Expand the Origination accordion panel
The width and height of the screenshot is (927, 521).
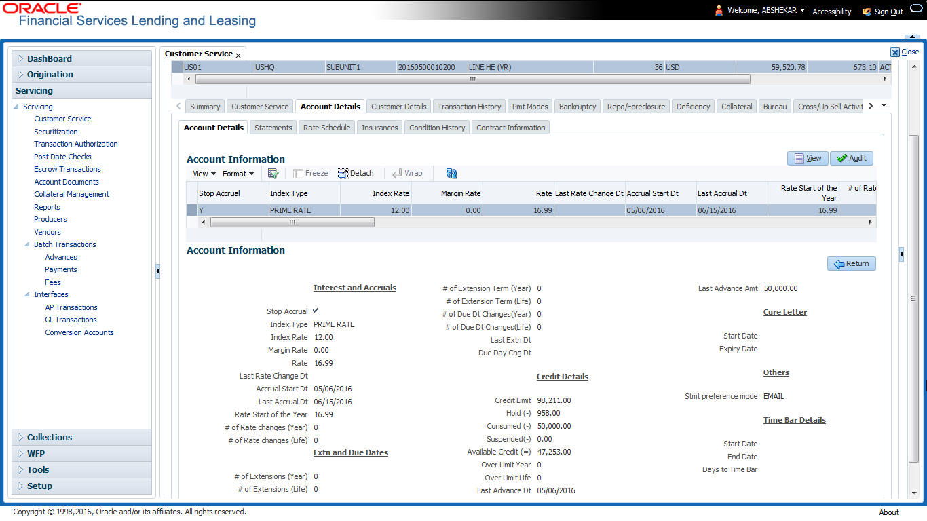point(81,75)
